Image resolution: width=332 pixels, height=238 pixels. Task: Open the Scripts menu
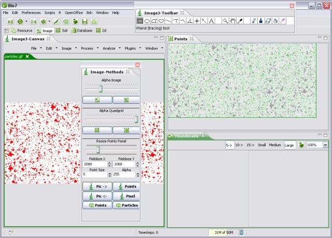click(50, 12)
